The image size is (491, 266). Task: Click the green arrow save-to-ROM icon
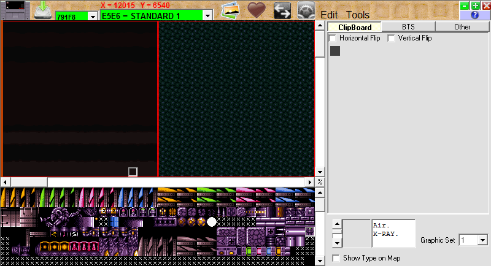43,10
